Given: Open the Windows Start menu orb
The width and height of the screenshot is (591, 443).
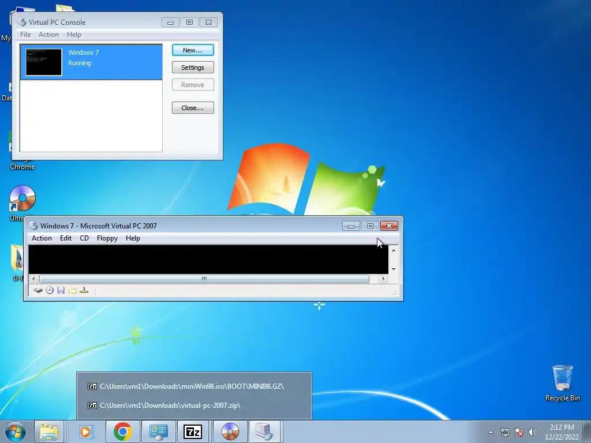Looking at the screenshot, I should (16, 431).
